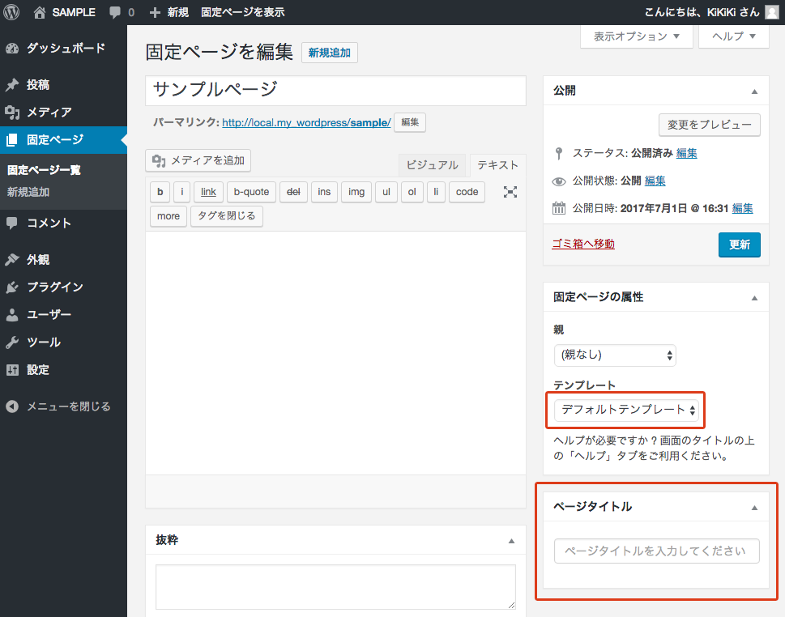Edit the 公開状態 visibility link
The height and width of the screenshot is (617, 785).
click(655, 181)
